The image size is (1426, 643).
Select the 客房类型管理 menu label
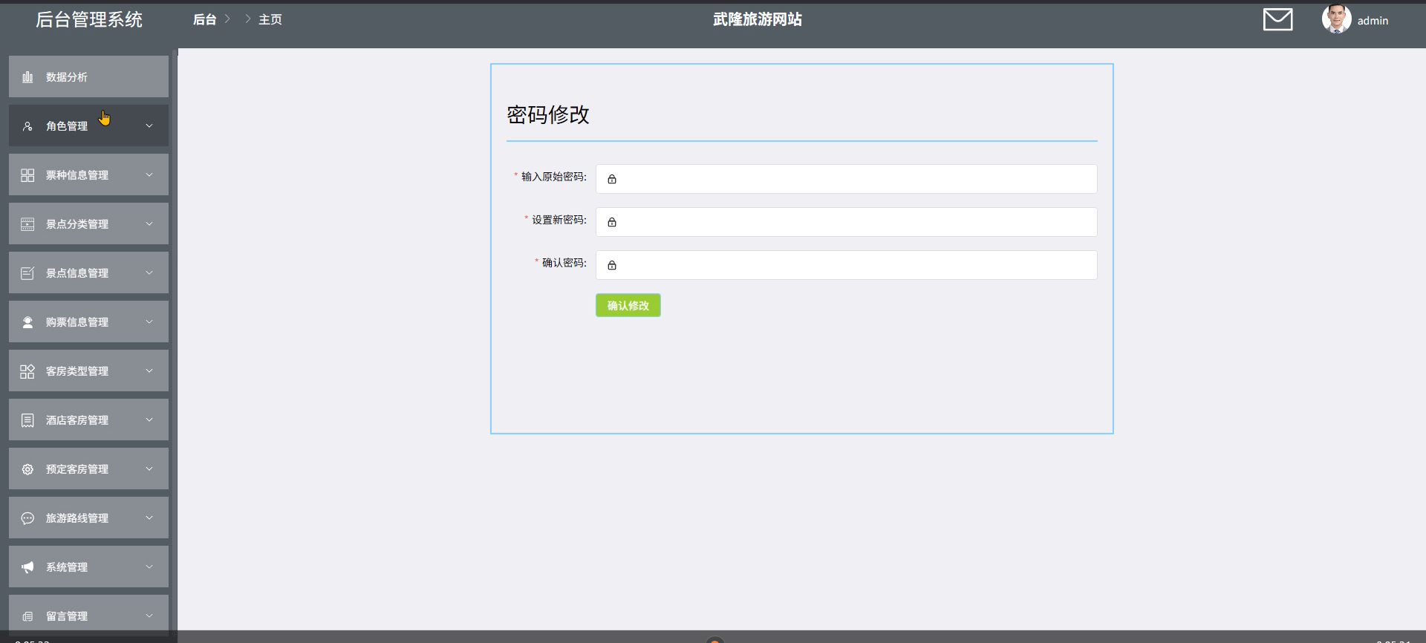point(77,371)
